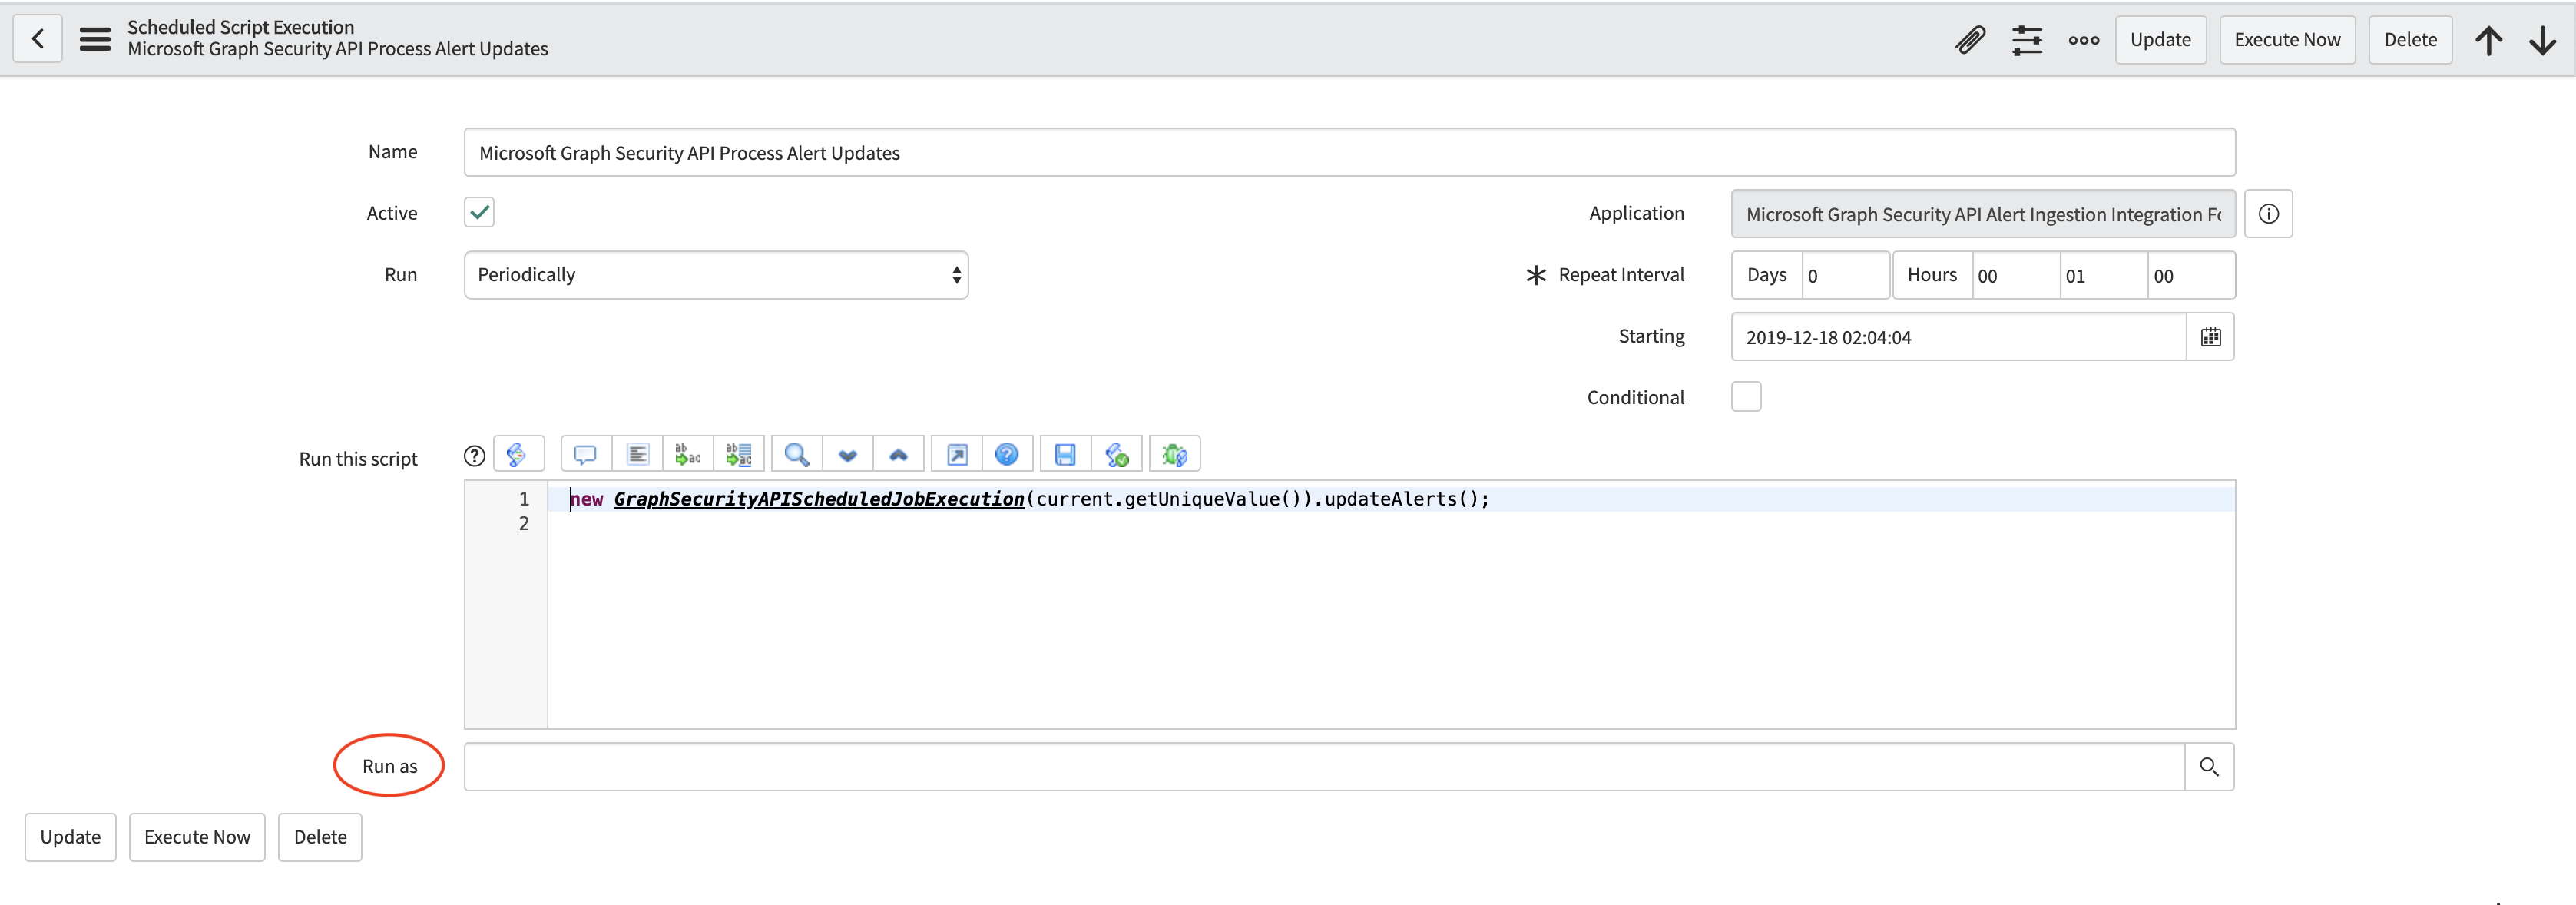
Task: Focus the Starting date field
Action: coord(1959,337)
